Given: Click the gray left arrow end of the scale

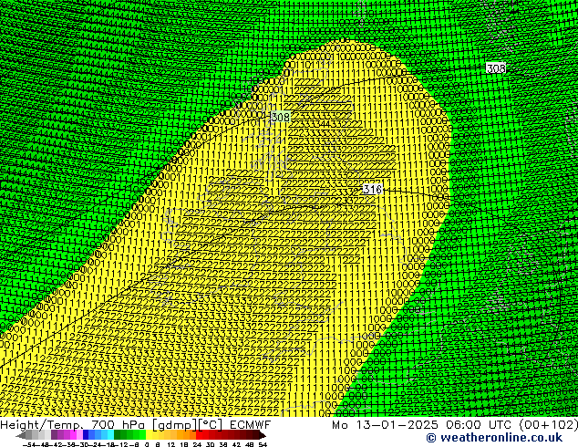Looking at the screenshot, I should [20, 435].
